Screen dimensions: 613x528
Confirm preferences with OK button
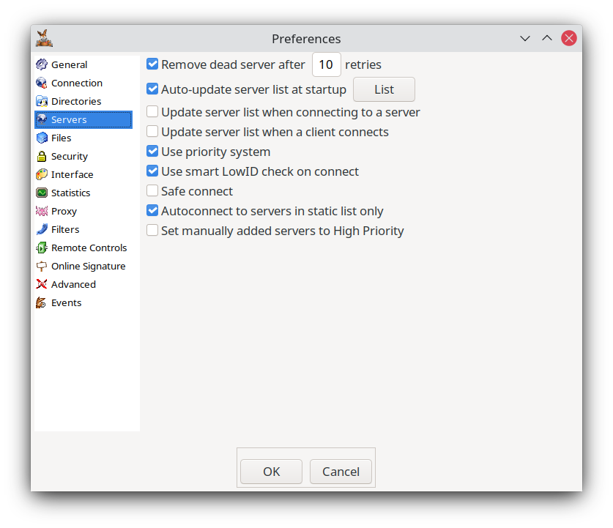(x=271, y=472)
